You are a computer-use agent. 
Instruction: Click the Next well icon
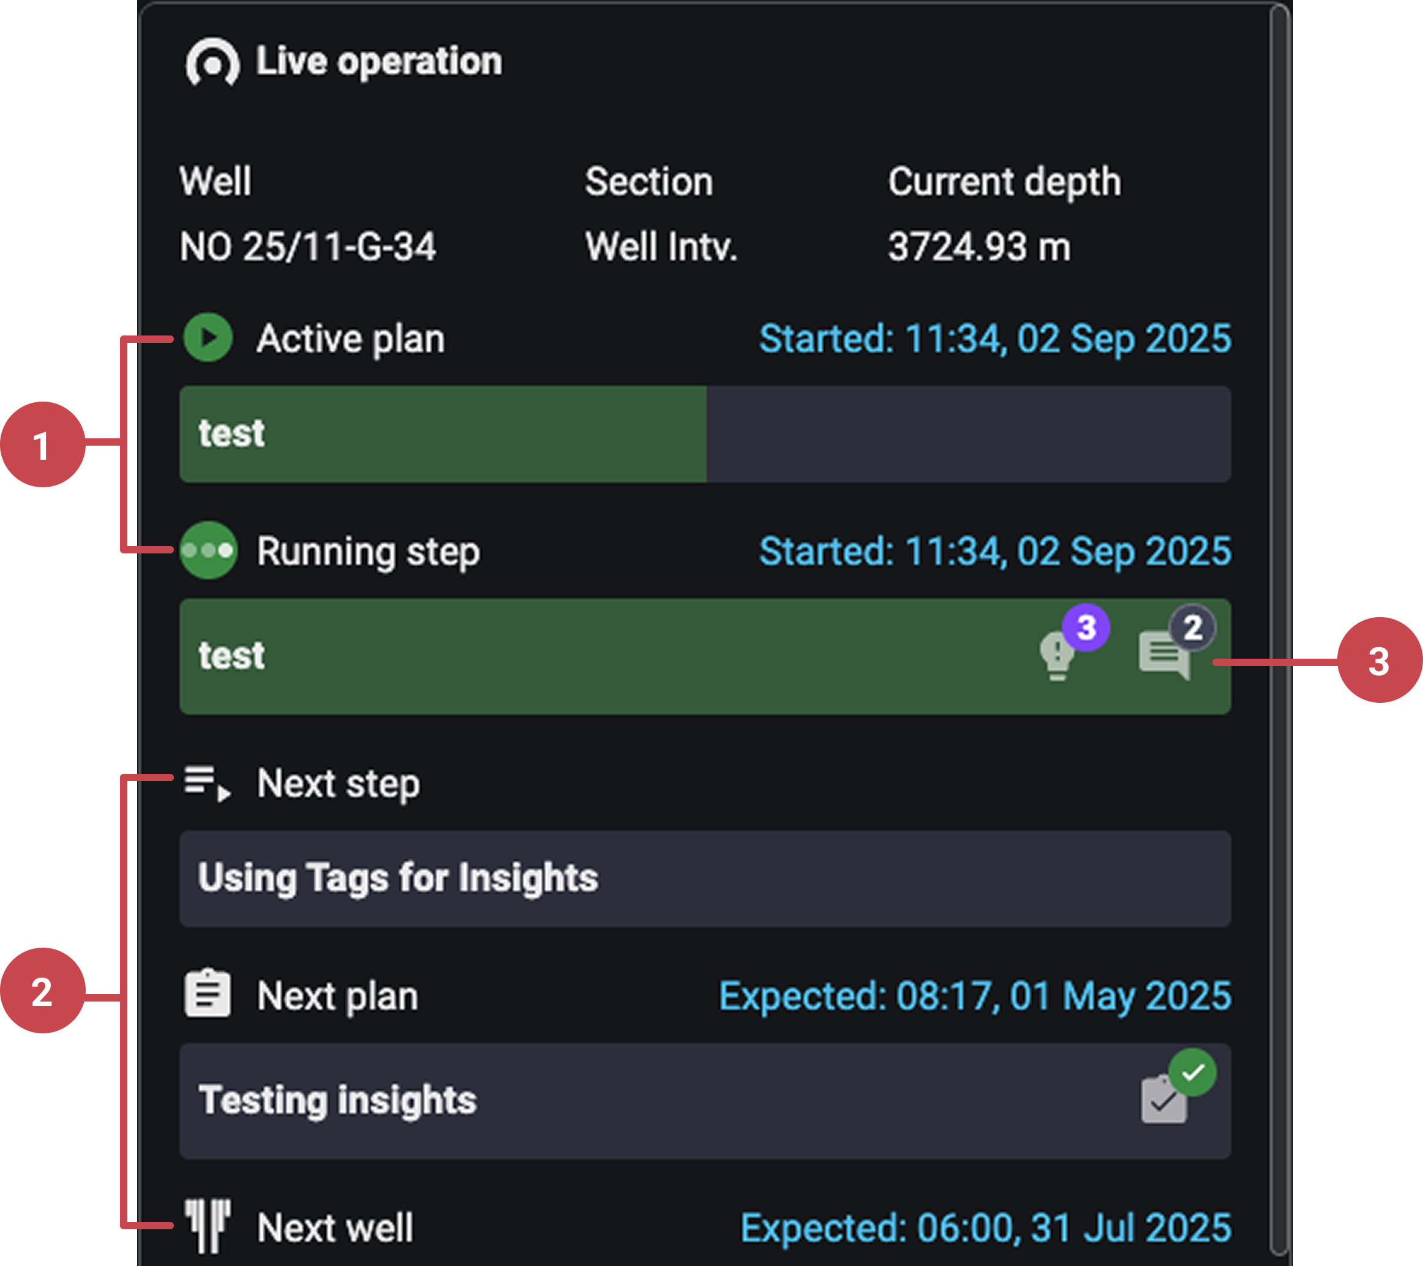pos(207,1226)
